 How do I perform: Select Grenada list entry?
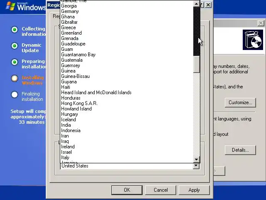click(x=127, y=38)
